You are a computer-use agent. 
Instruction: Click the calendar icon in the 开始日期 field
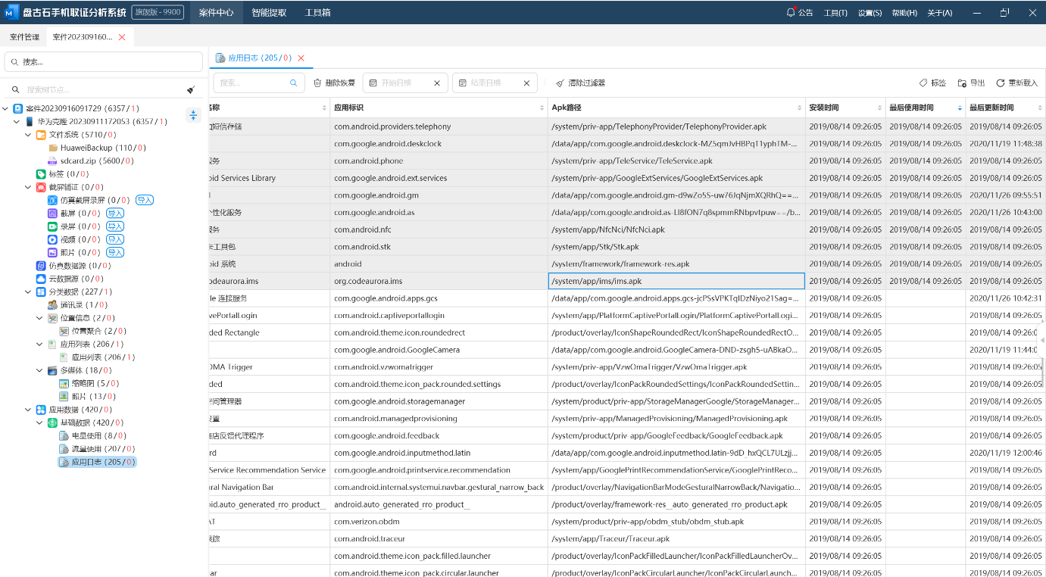pyautogui.click(x=373, y=83)
